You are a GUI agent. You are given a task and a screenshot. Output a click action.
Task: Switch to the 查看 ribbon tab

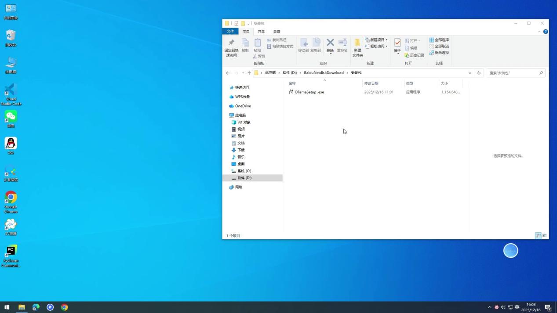[277, 32]
